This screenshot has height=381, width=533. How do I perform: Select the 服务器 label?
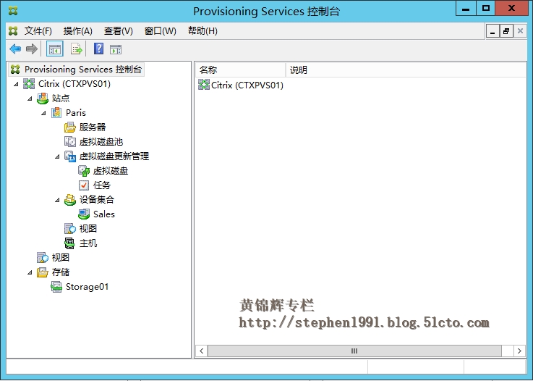pyautogui.click(x=93, y=127)
